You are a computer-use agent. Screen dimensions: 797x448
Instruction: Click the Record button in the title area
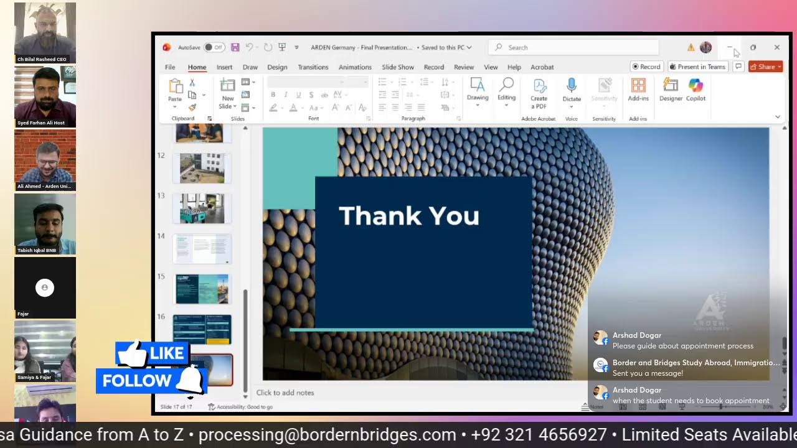click(x=646, y=67)
